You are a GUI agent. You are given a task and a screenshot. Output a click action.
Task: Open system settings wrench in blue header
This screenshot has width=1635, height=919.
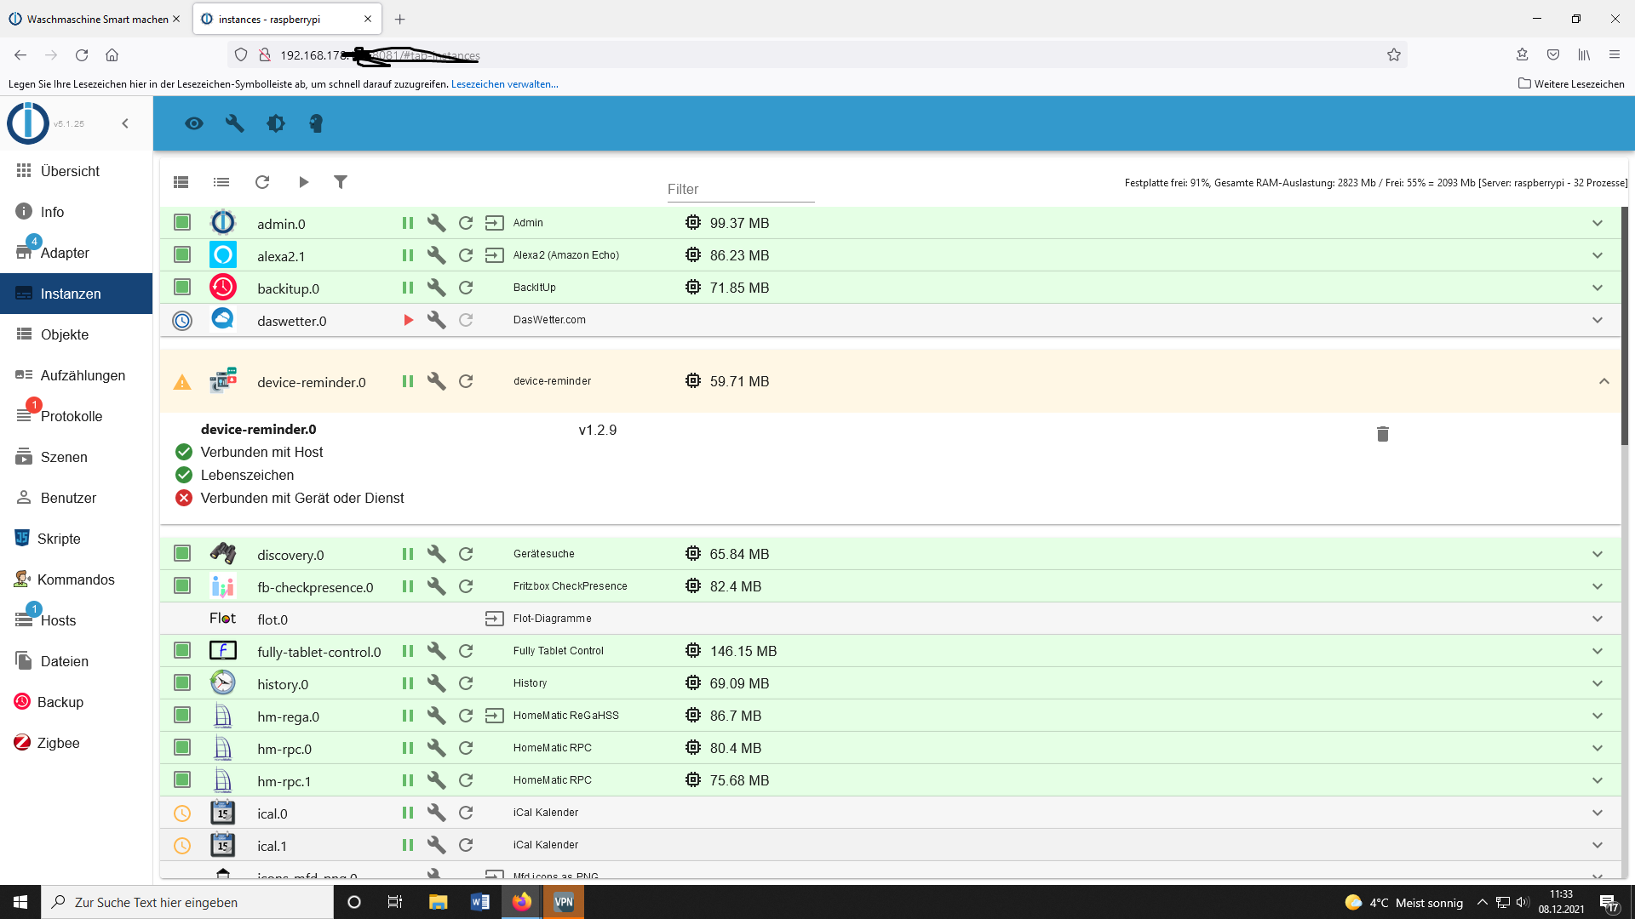pos(234,123)
